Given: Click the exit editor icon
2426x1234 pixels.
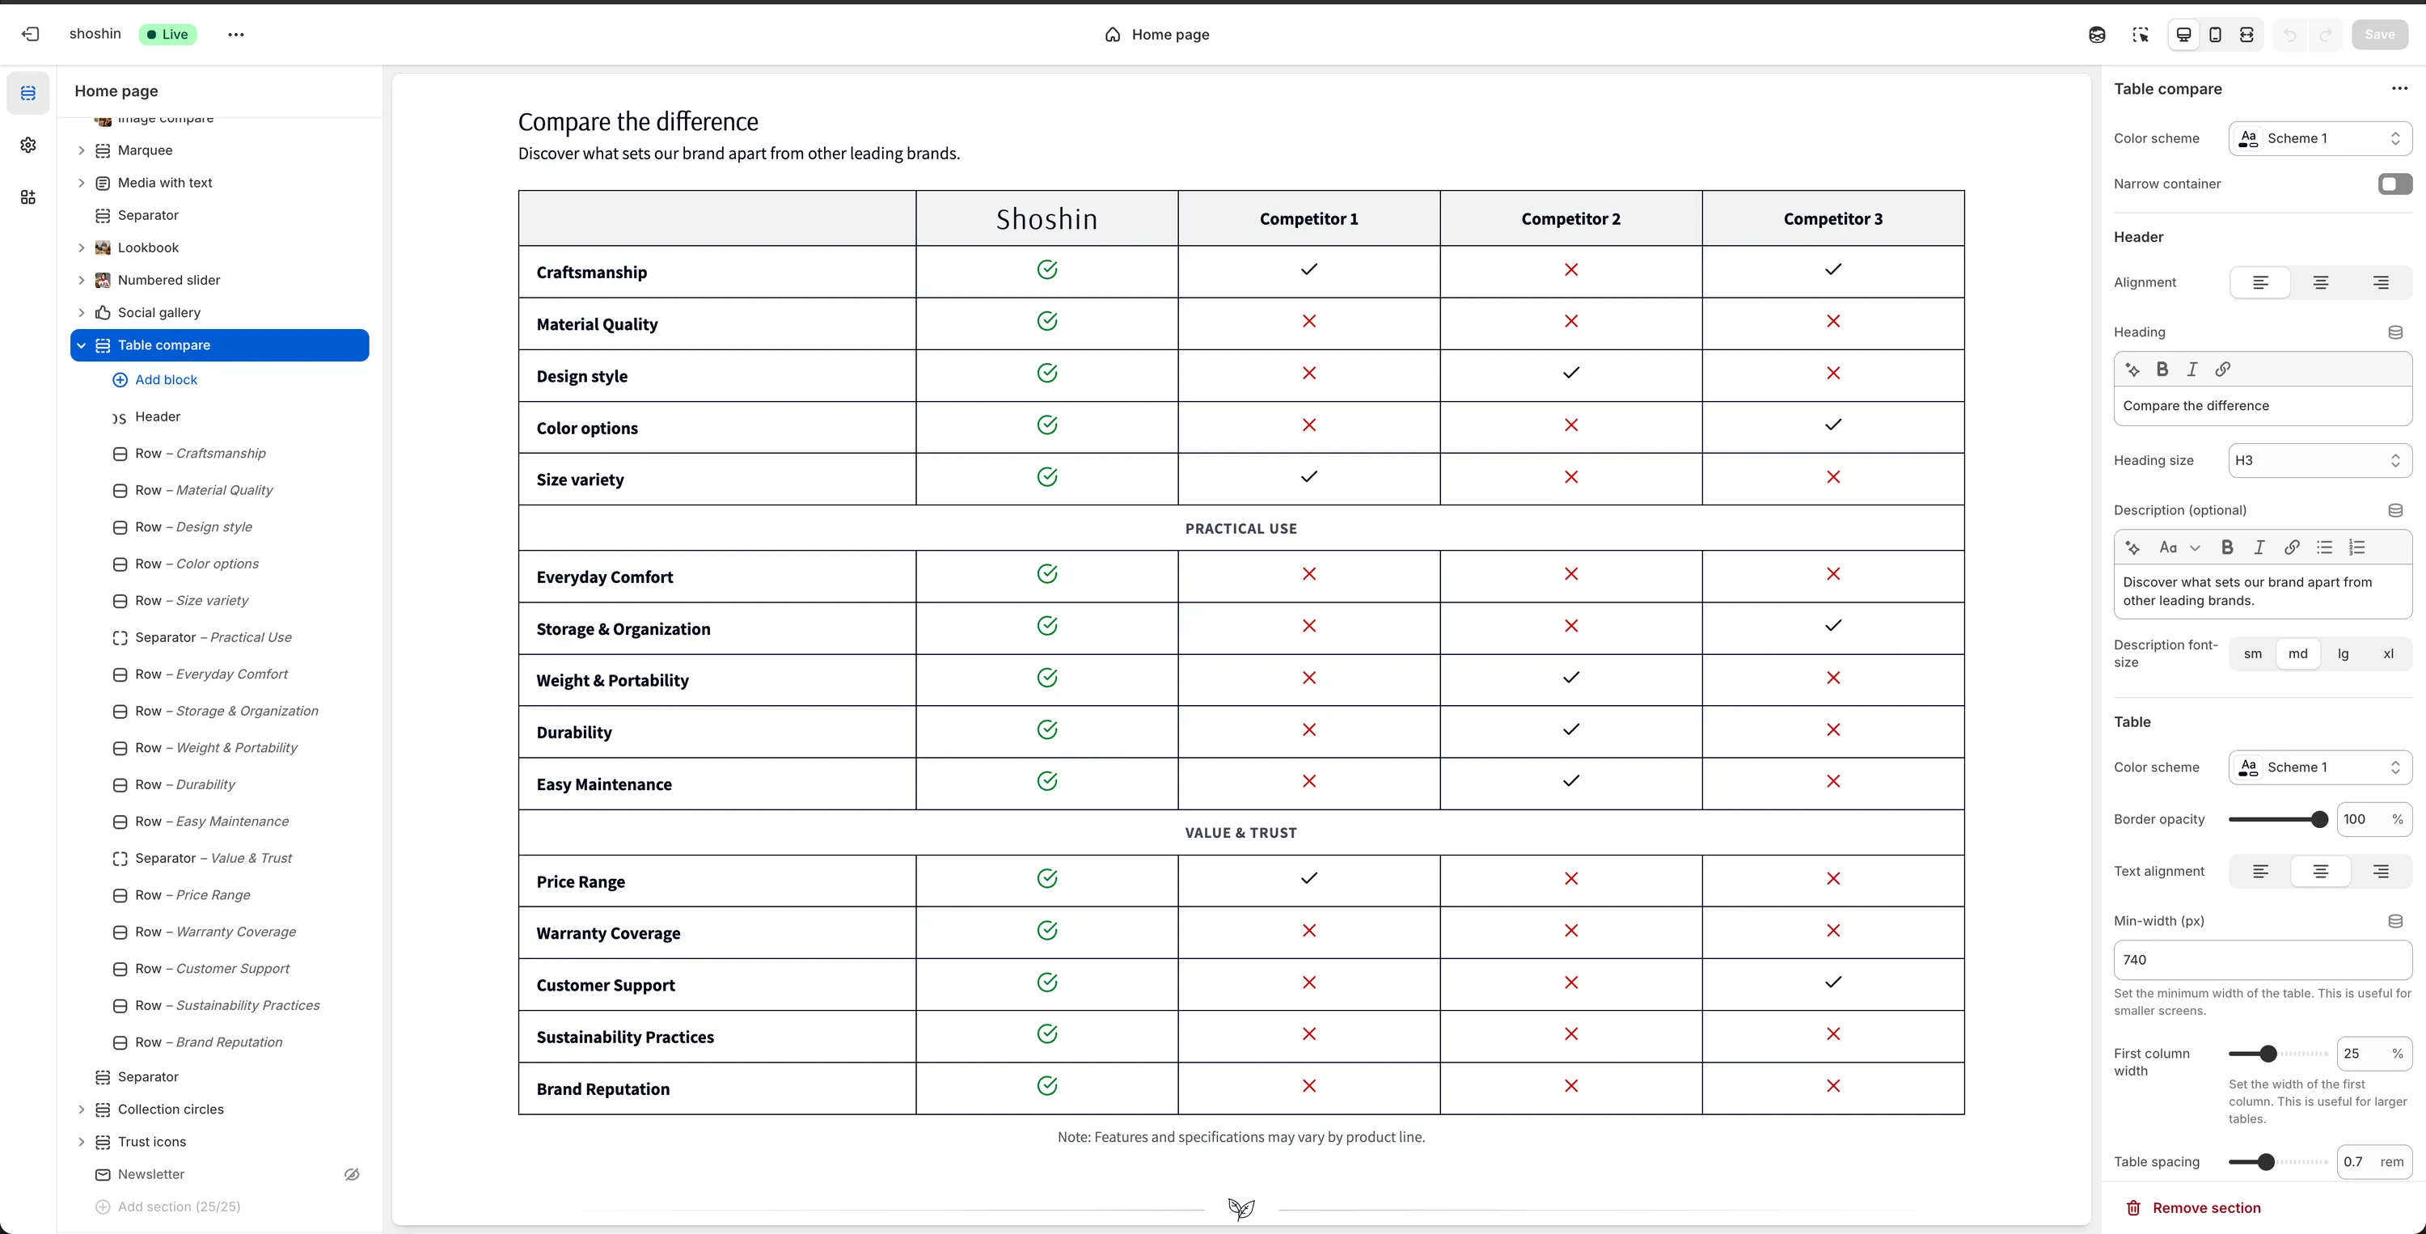Looking at the screenshot, I should coord(30,34).
